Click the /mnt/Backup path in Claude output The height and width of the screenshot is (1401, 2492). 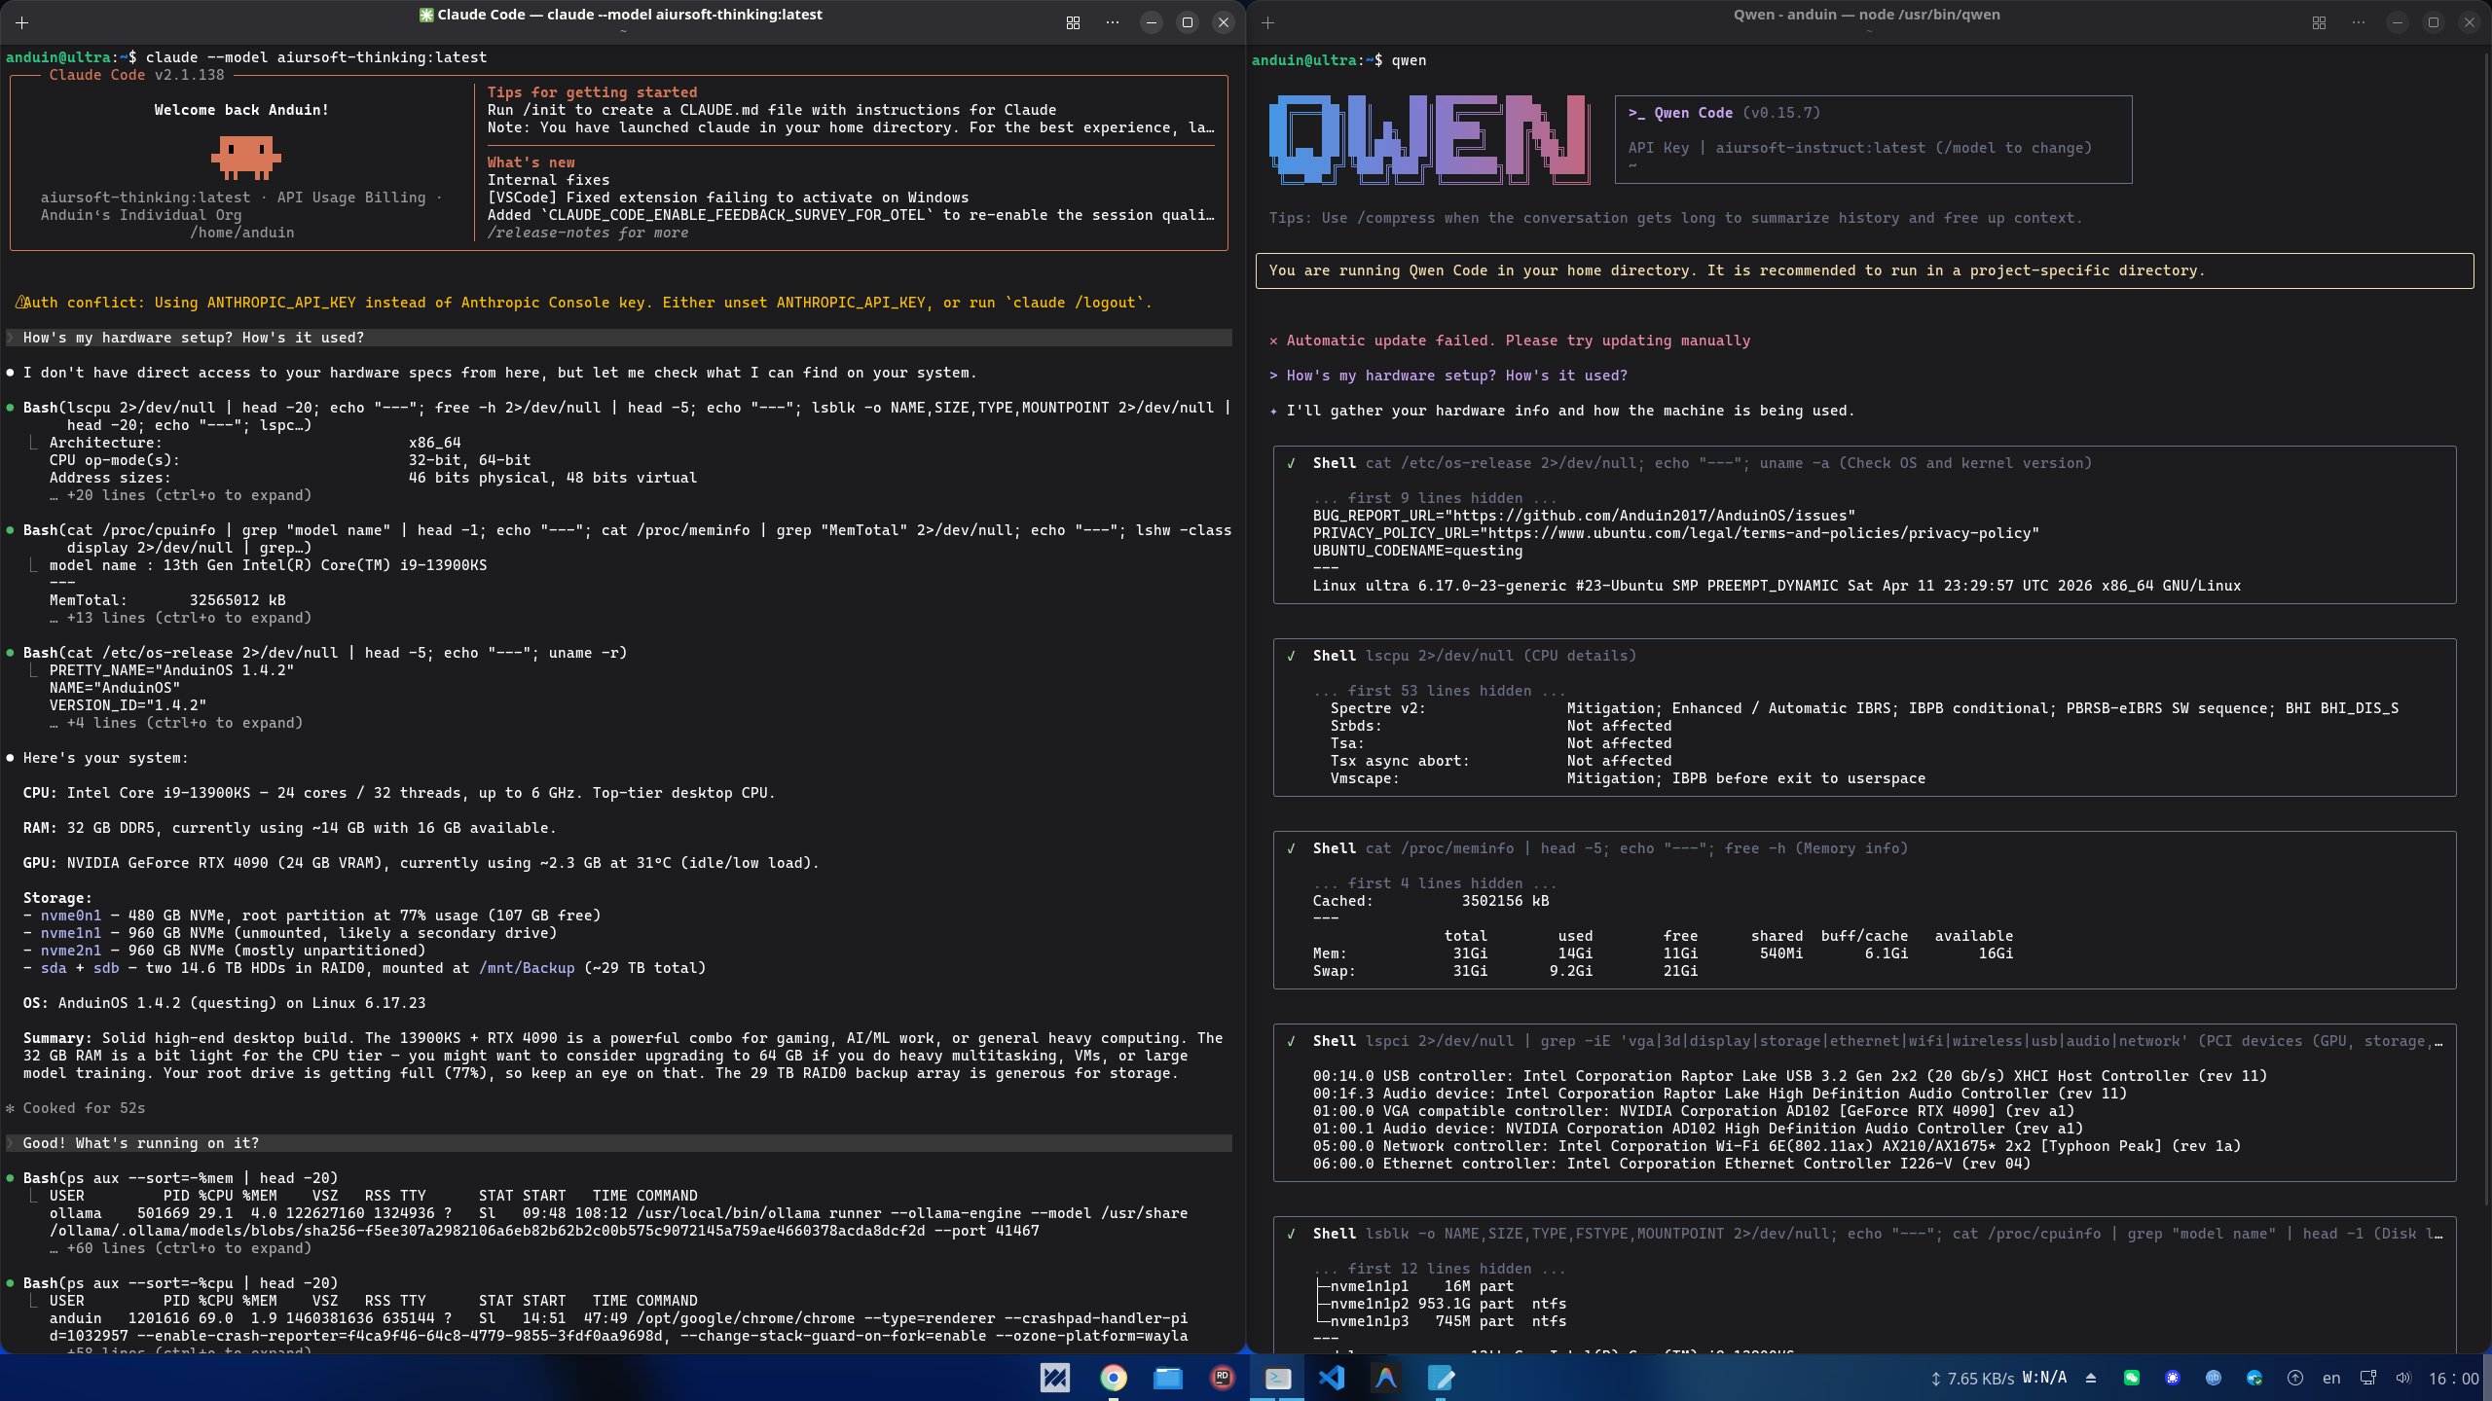(527, 968)
